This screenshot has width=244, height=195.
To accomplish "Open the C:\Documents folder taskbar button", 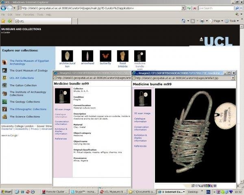I will click(x=142, y=192).
